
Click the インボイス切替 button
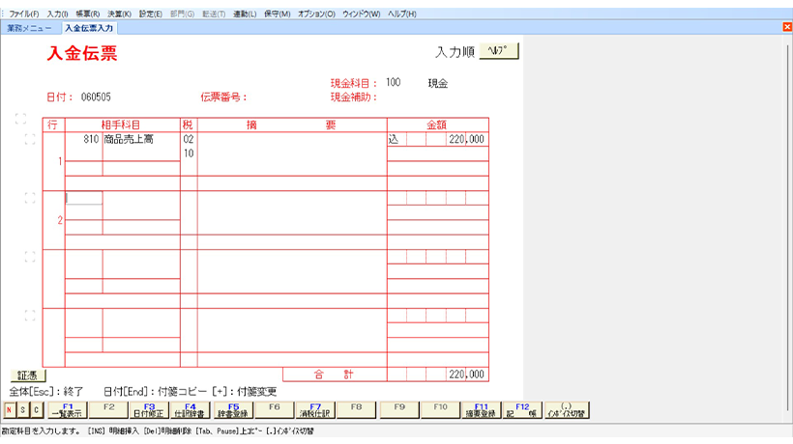(x=567, y=410)
